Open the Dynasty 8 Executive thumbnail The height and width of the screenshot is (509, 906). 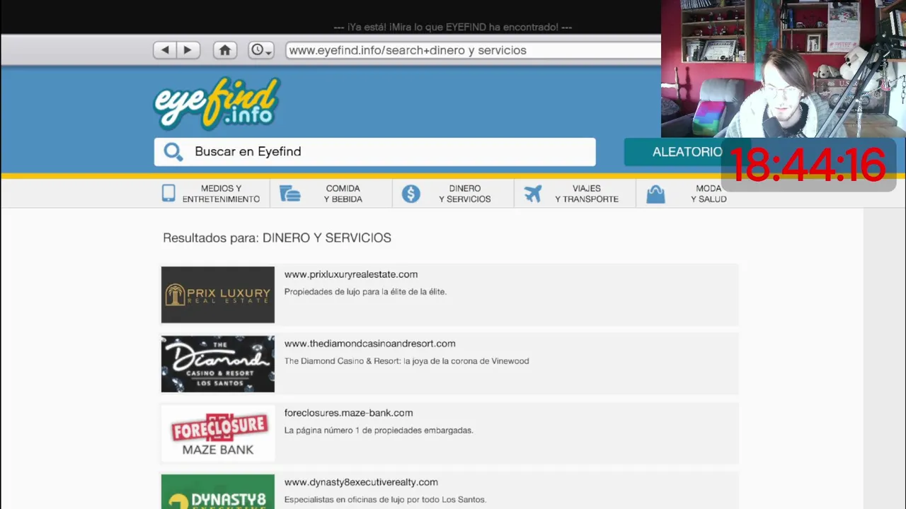click(x=218, y=491)
